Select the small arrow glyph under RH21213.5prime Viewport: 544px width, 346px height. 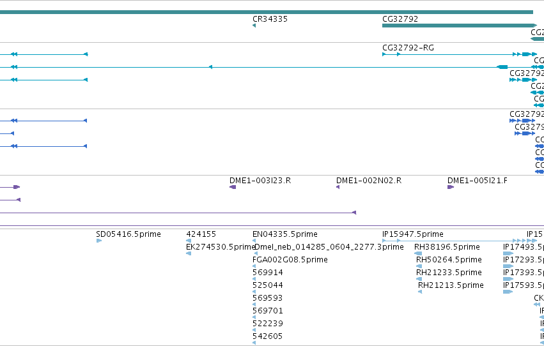click(x=420, y=292)
